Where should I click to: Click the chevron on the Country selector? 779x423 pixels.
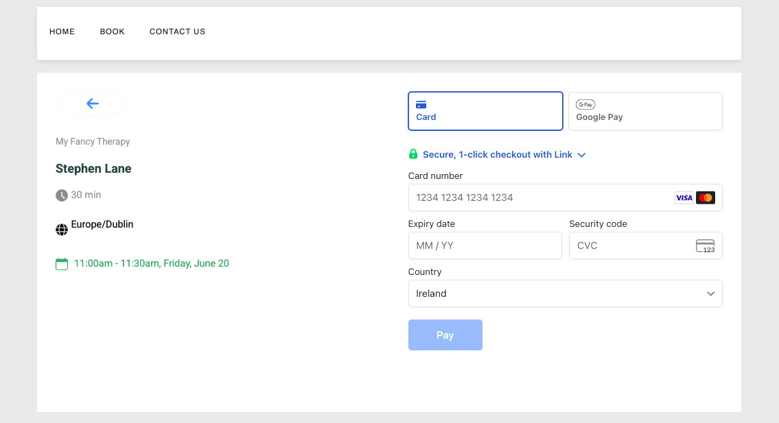(710, 293)
